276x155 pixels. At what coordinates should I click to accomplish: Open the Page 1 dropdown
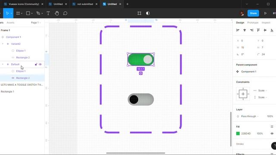36,23
